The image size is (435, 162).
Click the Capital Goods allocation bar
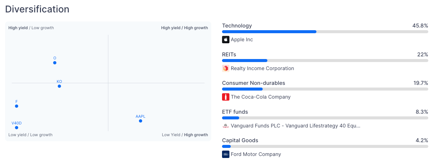325,147
